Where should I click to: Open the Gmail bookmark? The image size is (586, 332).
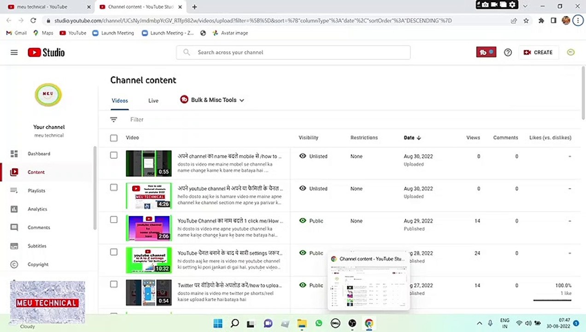(16, 33)
